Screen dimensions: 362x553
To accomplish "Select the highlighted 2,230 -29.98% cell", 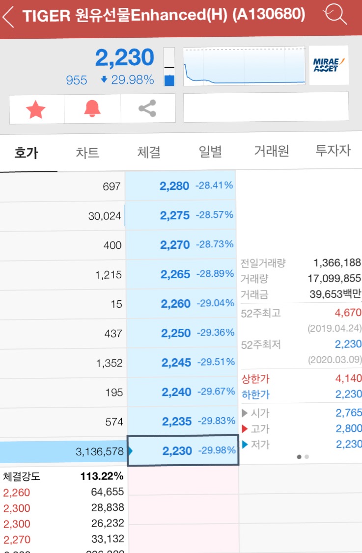I will [x=183, y=450].
